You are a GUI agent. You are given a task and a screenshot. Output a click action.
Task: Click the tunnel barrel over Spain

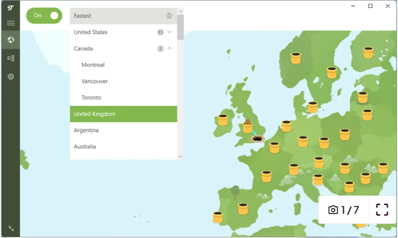pyautogui.click(x=243, y=209)
